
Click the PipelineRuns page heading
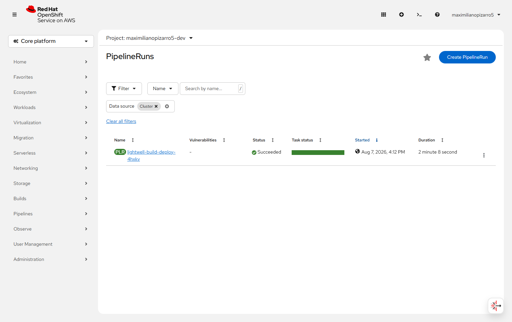pos(130,56)
